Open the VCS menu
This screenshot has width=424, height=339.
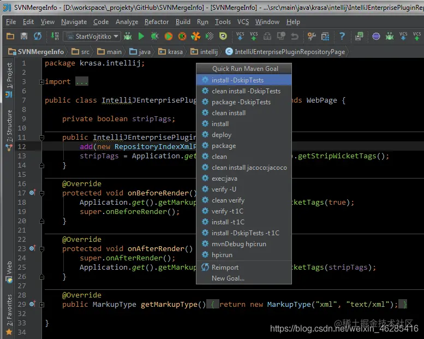[243, 22]
